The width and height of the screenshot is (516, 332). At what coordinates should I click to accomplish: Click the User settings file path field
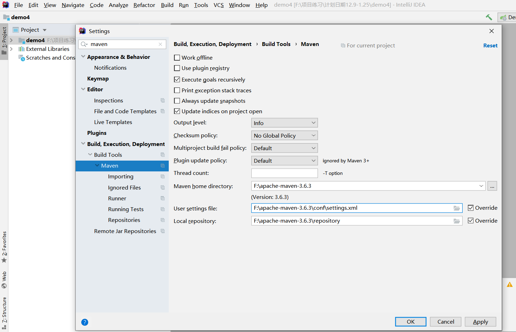357,208
